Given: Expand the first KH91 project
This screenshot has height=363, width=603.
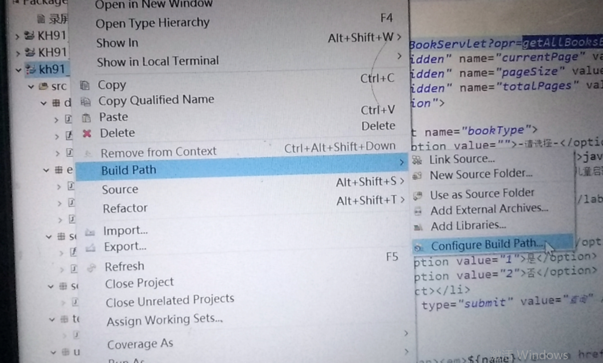Looking at the screenshot, I should pos(17,37).
